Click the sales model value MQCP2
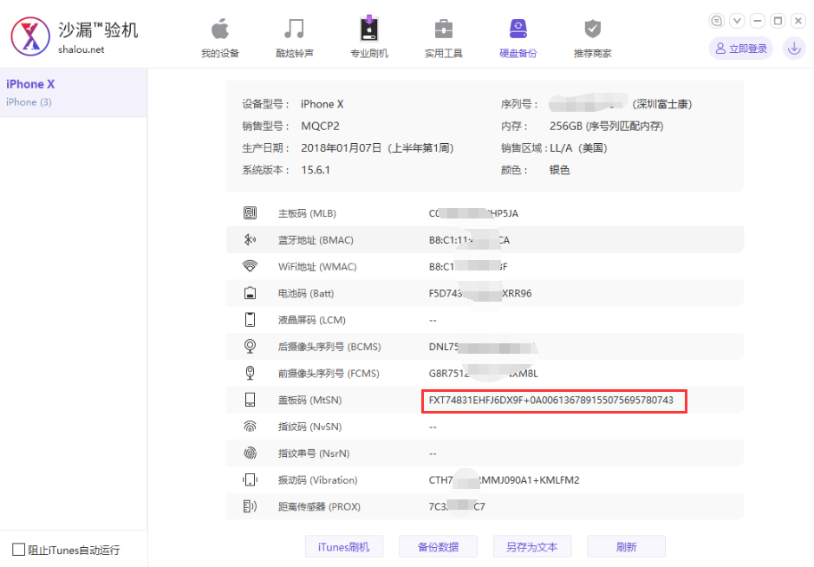This screenshot has height=567, width=814. (x=320, y=127)
